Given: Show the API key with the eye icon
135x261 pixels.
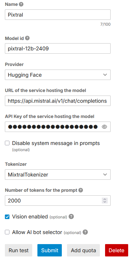Looking at the screenshot, I should coord(104,127).
